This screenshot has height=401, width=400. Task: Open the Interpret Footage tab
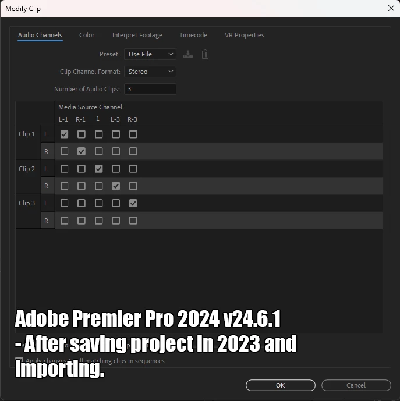(x=137, y=35)
